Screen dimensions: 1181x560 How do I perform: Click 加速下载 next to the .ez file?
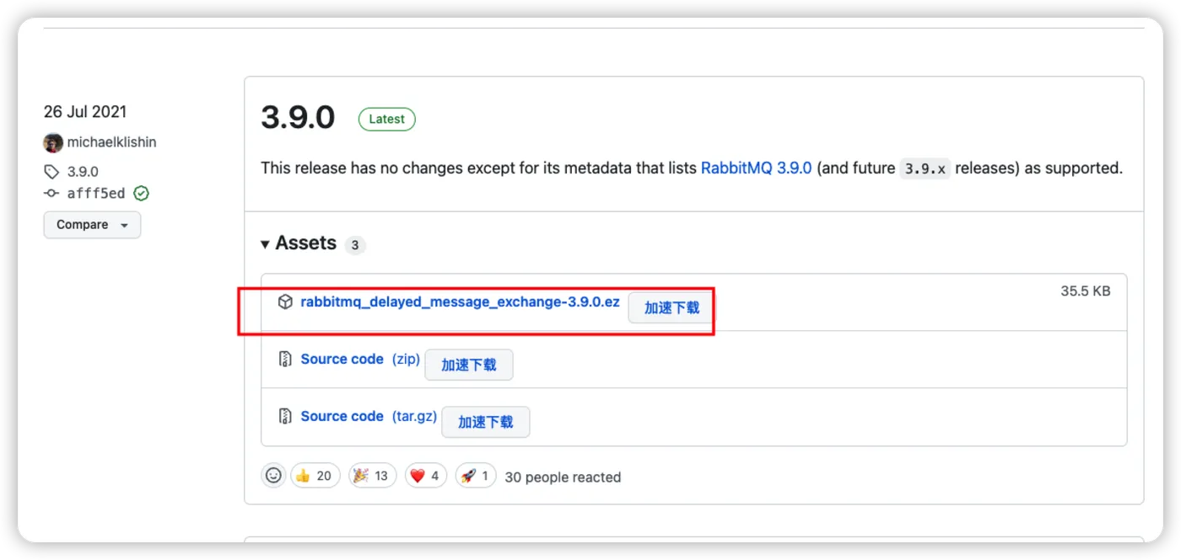pyautogui.click(x=671, y=308)
